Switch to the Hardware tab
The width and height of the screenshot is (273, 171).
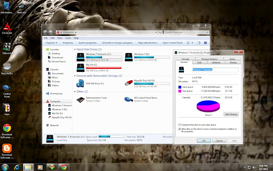[x=216, y=62]
